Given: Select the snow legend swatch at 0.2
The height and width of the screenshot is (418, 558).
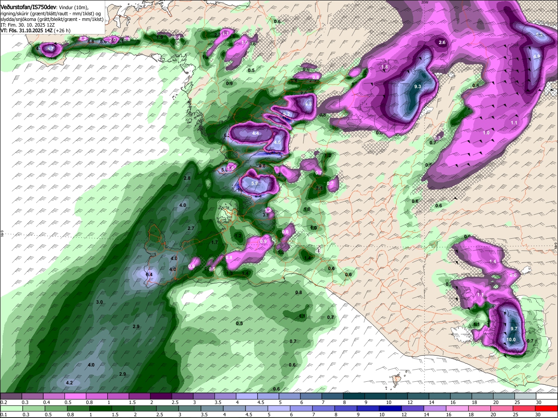Looking at the screenshot, I should click(11, 396).
